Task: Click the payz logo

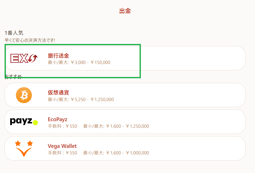Action: [x=24, y=121]
